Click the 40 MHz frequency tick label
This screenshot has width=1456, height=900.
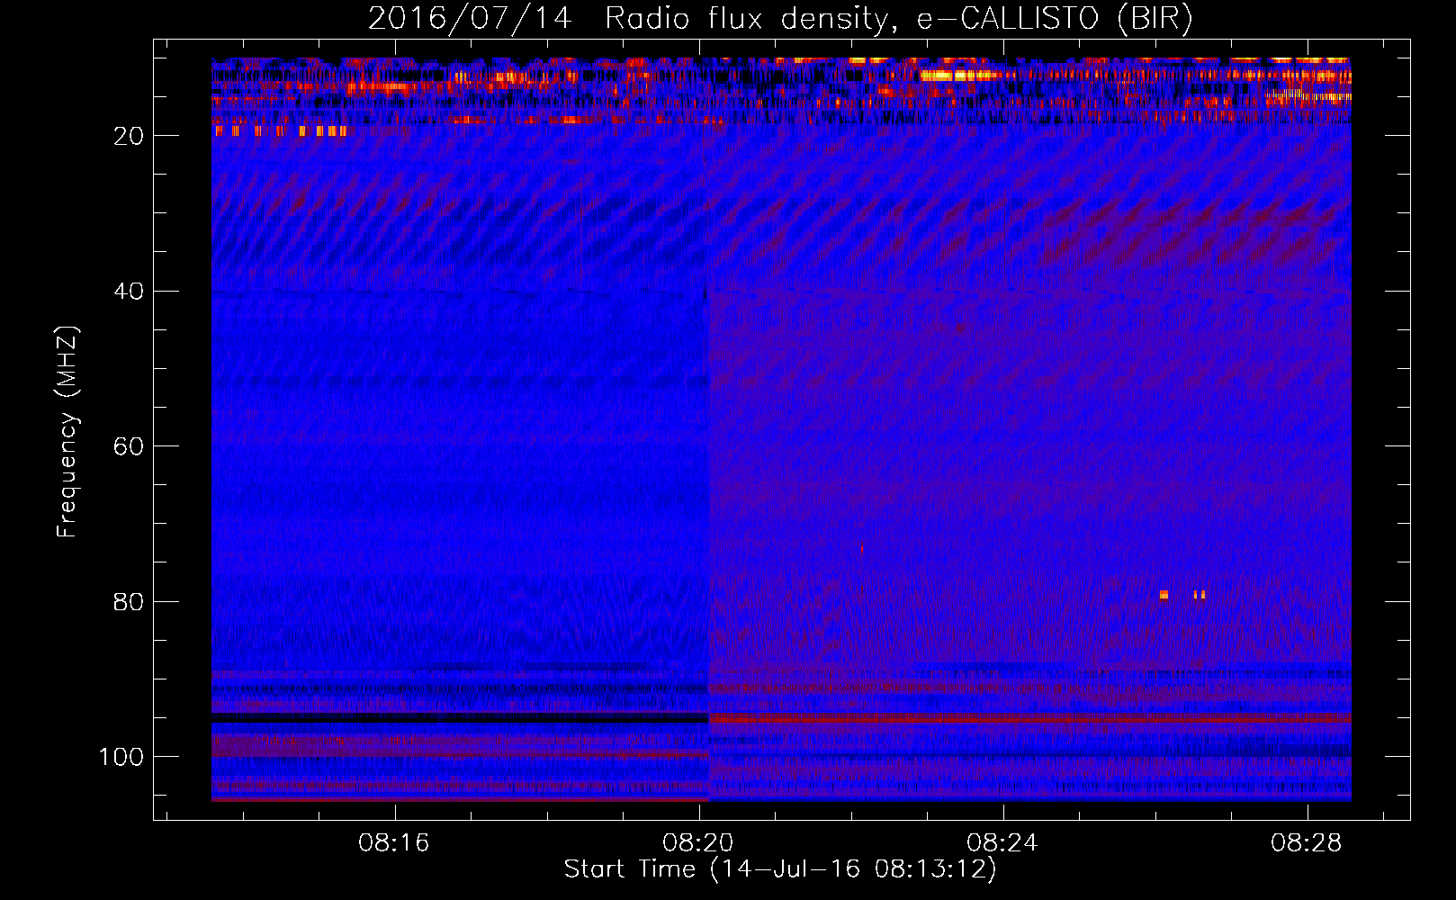[x=130, y=292]
